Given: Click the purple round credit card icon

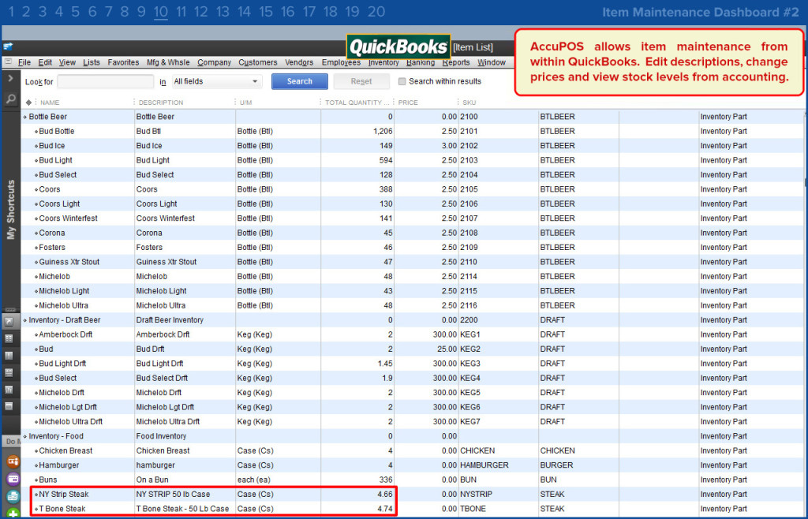Looking at the screenshot, I should tap(13, 479).
